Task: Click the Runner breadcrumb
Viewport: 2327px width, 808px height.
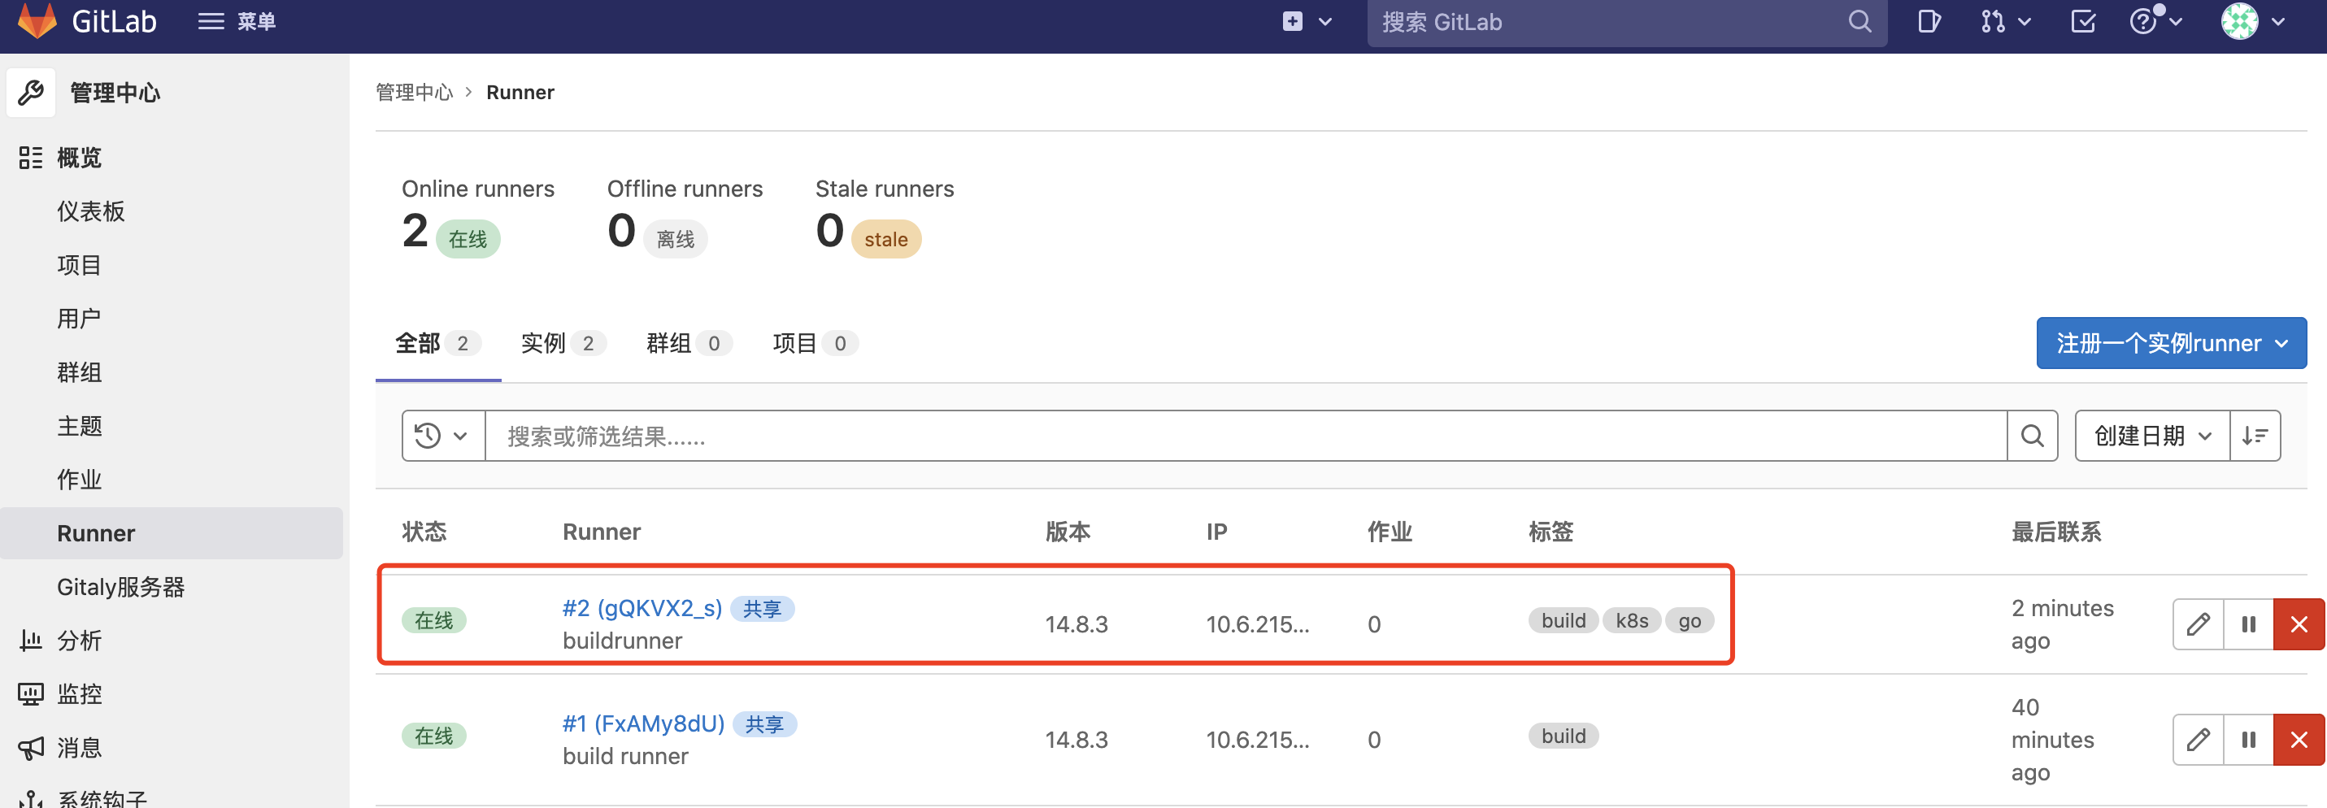Action: [520, 92]
